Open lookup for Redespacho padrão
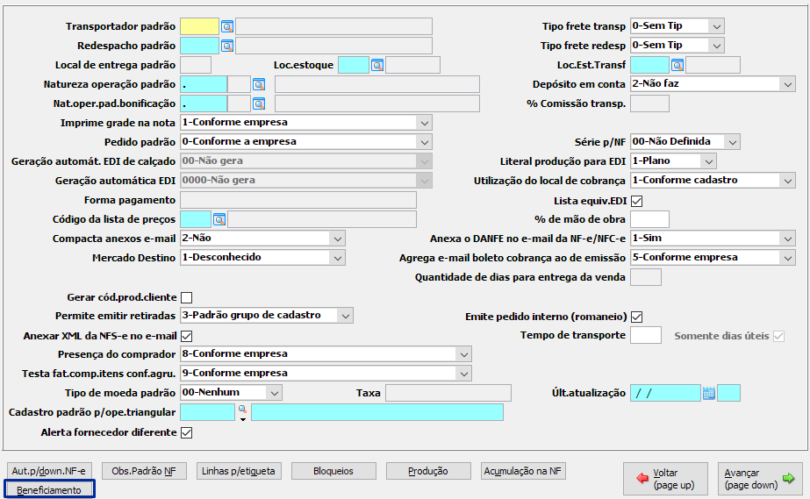810x499 pixels. (226, 46)
